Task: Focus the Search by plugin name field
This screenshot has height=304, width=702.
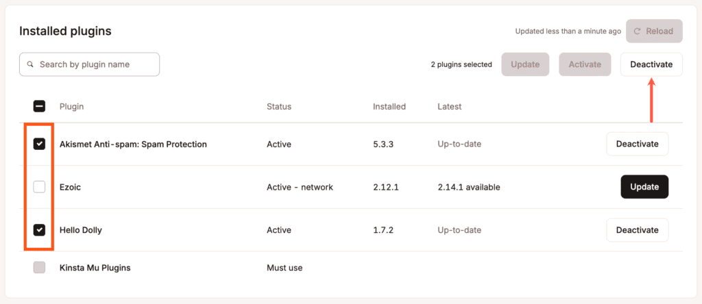Action: point(93,64)
